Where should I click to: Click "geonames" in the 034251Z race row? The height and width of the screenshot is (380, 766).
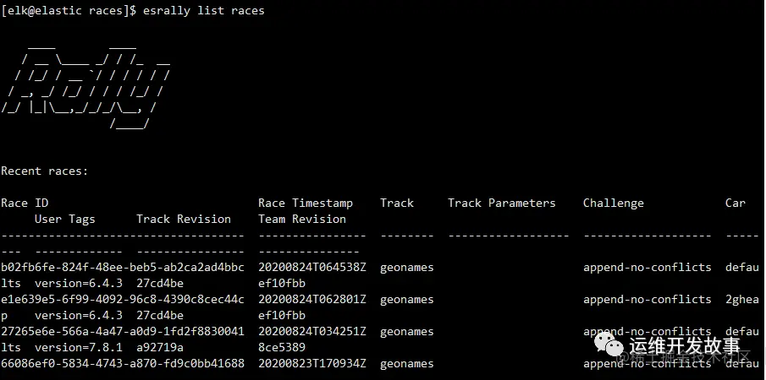407,332
